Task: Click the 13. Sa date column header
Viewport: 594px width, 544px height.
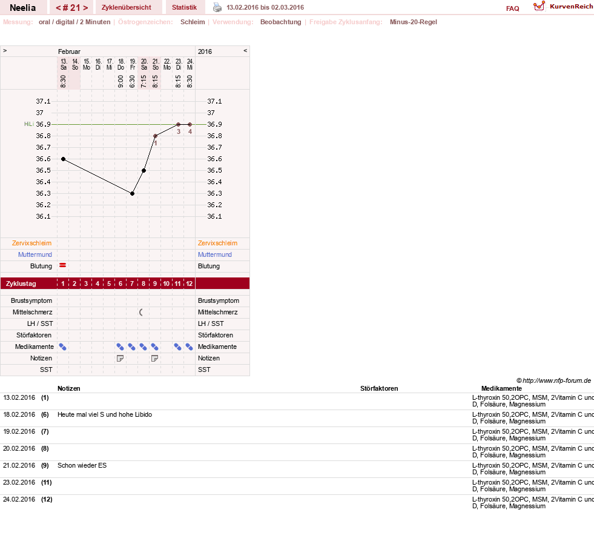Action: pyautogui.click(x=64, y=64)
